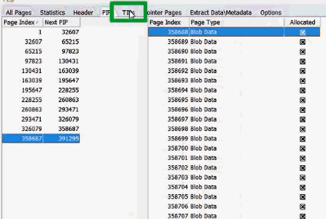Select Blob Data row 358691
The width and height of the screenshot is (326, 219).
(234, 61)
